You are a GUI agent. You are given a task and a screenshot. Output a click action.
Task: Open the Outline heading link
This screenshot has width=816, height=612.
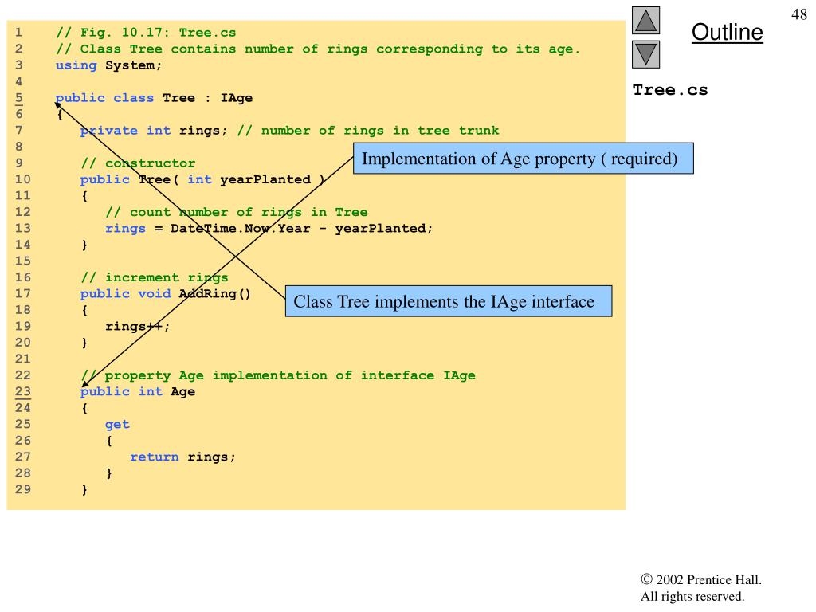pyautogui.click(x=727, y=32)
